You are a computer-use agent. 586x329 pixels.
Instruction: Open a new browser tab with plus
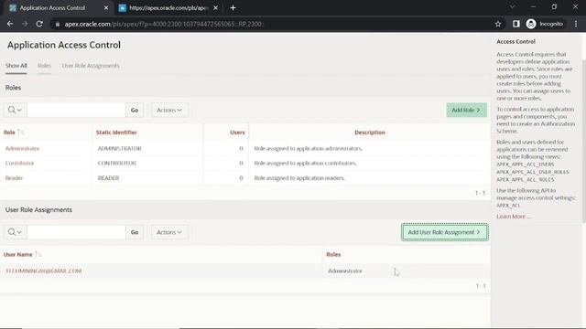pyautogui.click(x=233, y=8)
